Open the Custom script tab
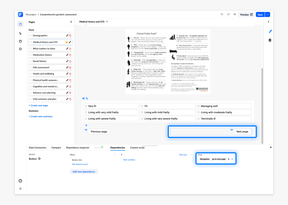This screenshot has height=205, width=288. [137, 147]
